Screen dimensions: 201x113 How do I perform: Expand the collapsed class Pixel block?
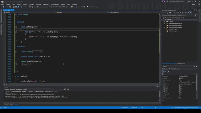(x=16, y=51)
